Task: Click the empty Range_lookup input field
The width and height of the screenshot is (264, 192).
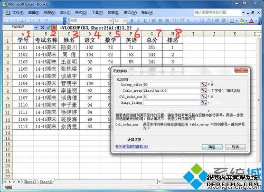Action: [172, 102]
